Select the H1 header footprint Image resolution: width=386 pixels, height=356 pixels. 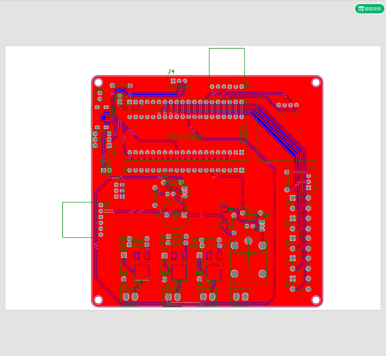pyautogui.click(x=240, y=297)
